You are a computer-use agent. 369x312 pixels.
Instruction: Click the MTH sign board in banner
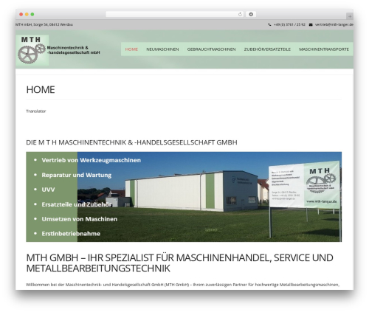click(304, 185)
